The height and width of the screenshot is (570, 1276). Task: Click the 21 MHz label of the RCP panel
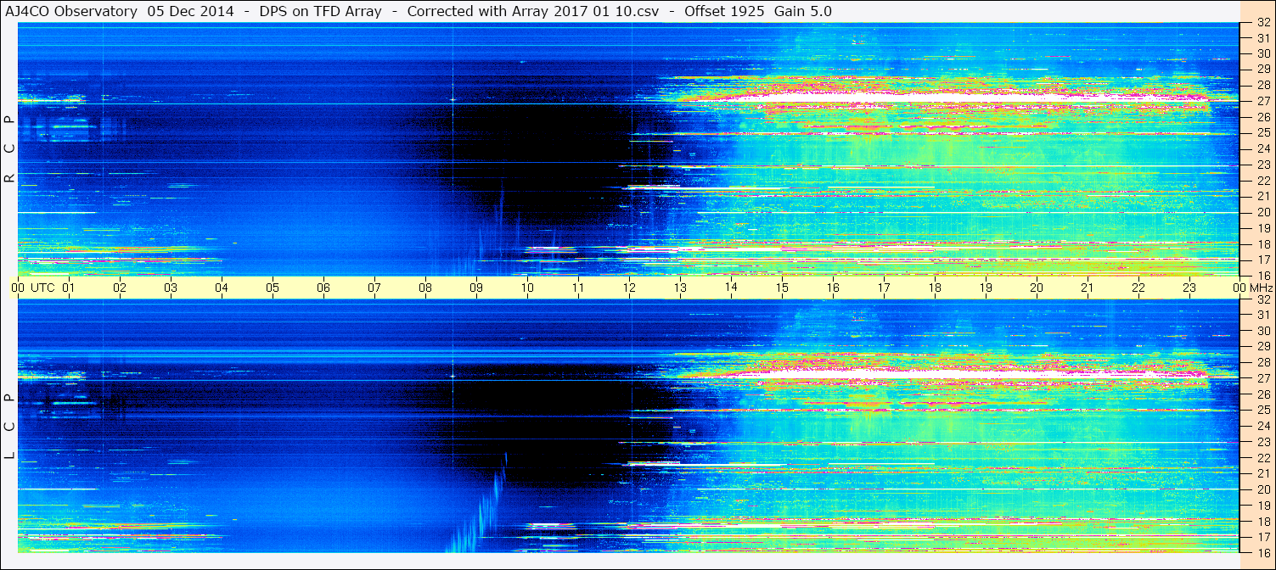[1262, 196]
